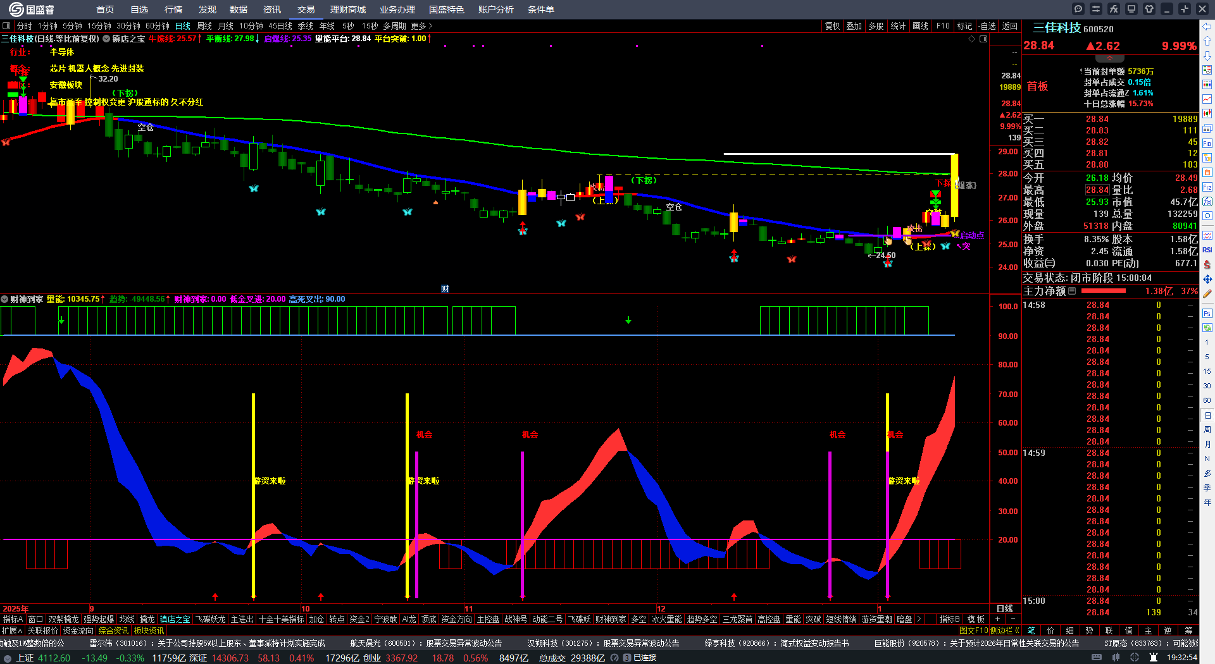The image size is (1215, 664).
Task: Open the 交易 menu
Action: point(306,9)
